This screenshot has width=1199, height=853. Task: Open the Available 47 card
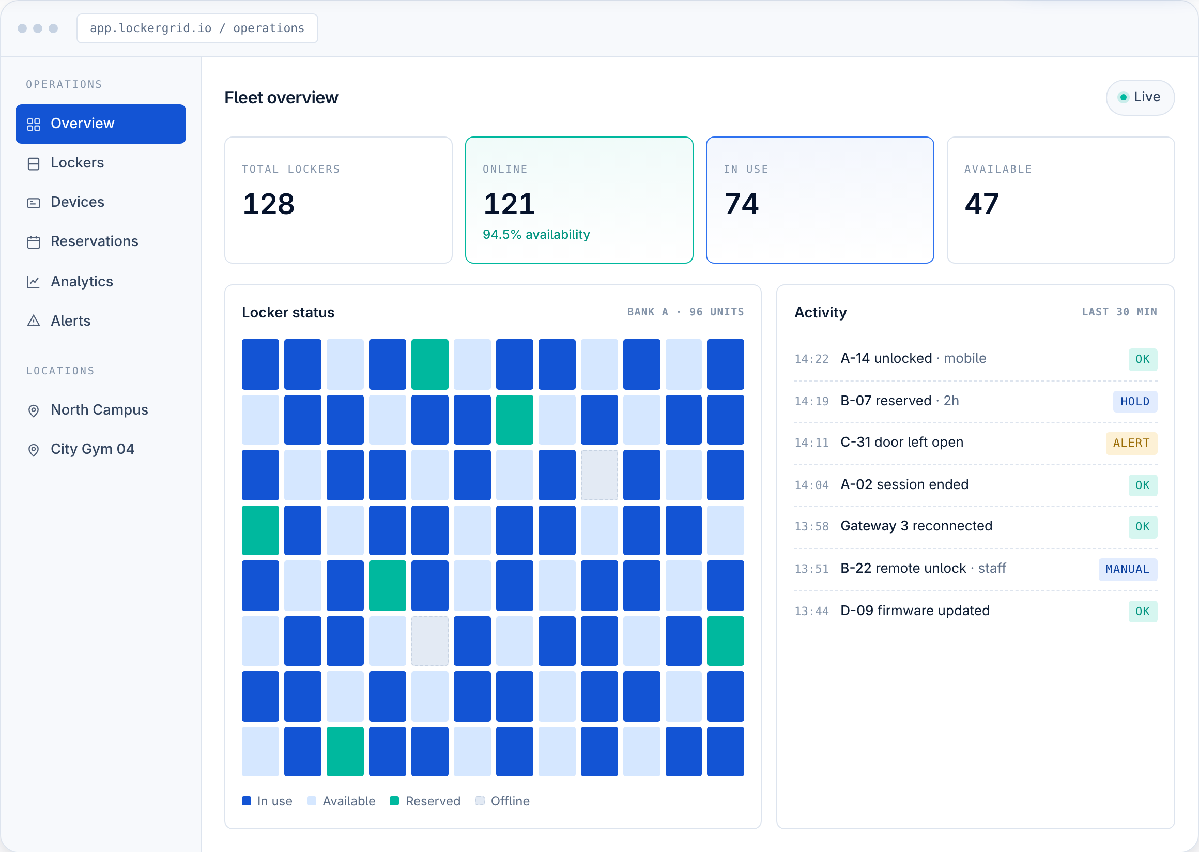click(x=1060, y=200)
